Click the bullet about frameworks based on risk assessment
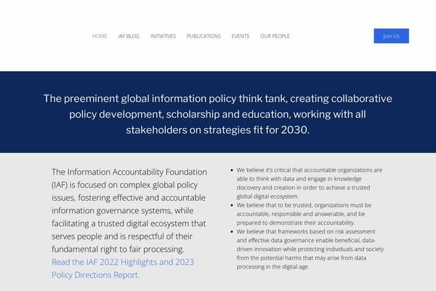Image resolution: width=436 pixels, height=291 pixels. [x=310, y=249]
